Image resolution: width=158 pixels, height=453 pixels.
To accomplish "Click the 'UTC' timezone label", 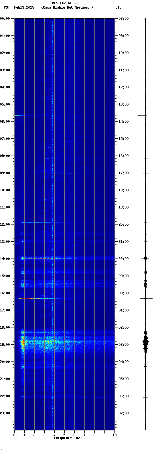I will click(118, 7).
